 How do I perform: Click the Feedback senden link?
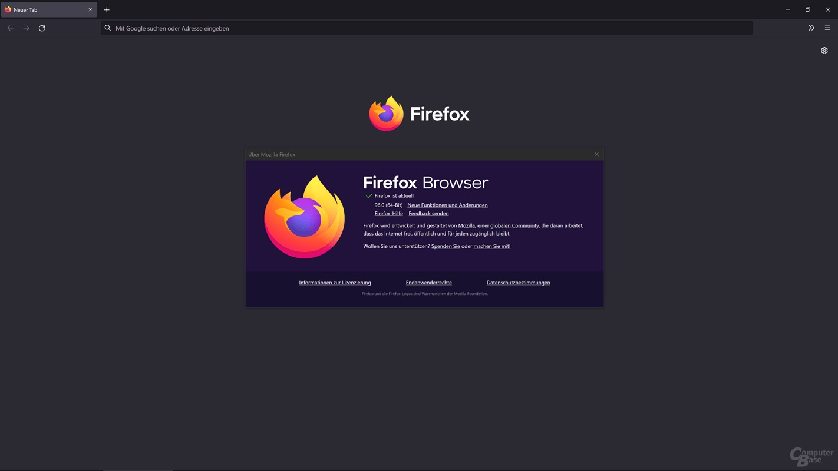coord(428,214)
